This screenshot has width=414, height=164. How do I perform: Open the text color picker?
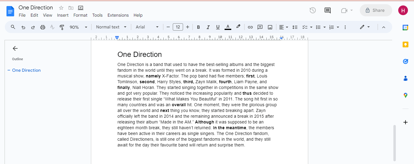(x=228, y=27)
